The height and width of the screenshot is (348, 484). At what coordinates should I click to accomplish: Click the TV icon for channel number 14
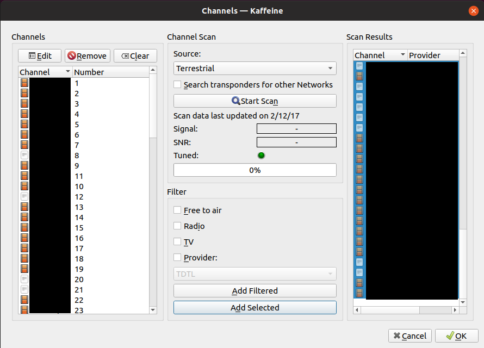click(24, 217)
